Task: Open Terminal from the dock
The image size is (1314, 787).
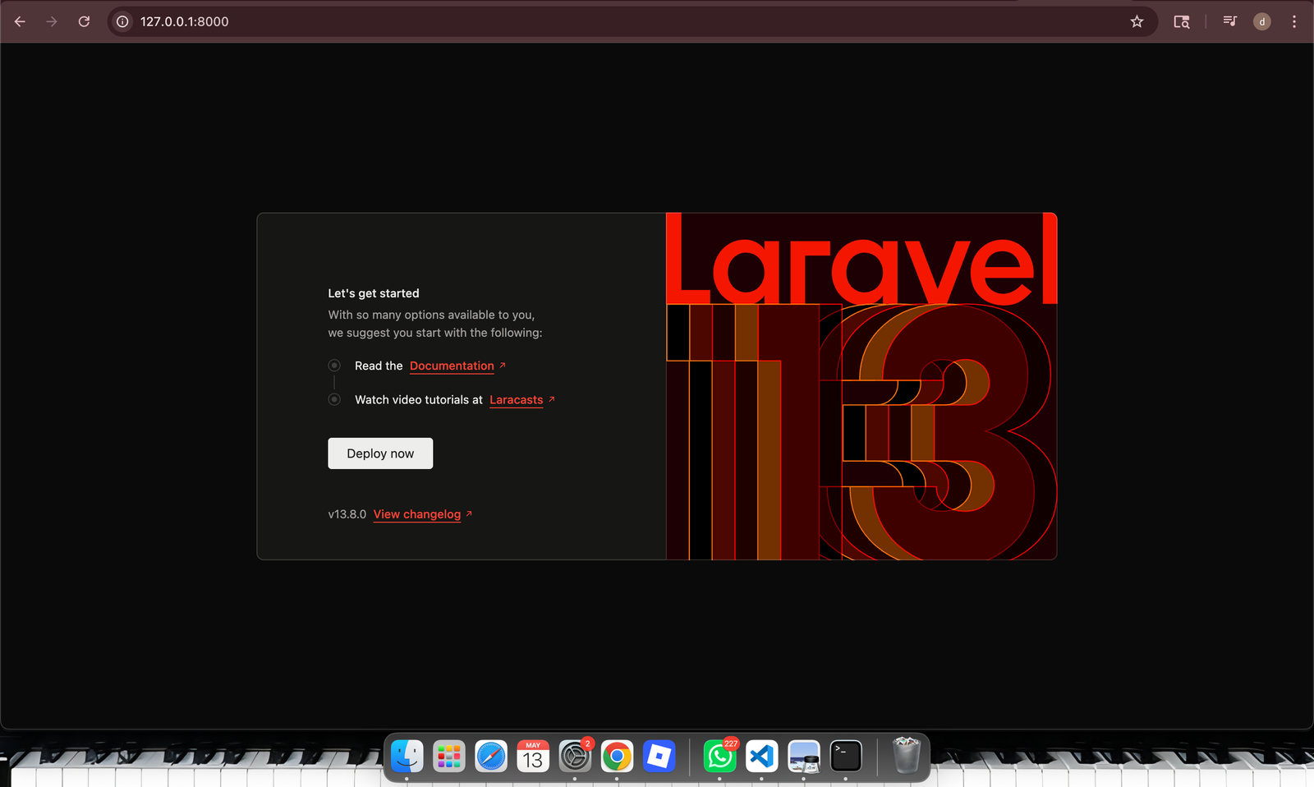Action: (846, 756)
